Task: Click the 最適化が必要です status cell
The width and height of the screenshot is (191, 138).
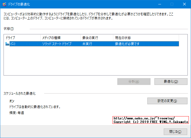Action: click(127, 44)
